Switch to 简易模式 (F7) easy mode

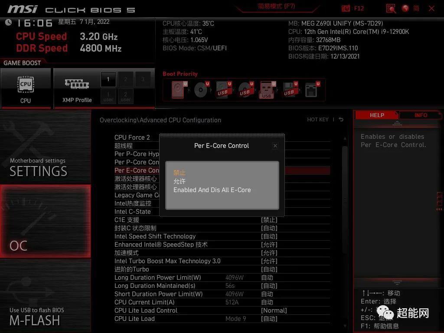coord(276,7)
